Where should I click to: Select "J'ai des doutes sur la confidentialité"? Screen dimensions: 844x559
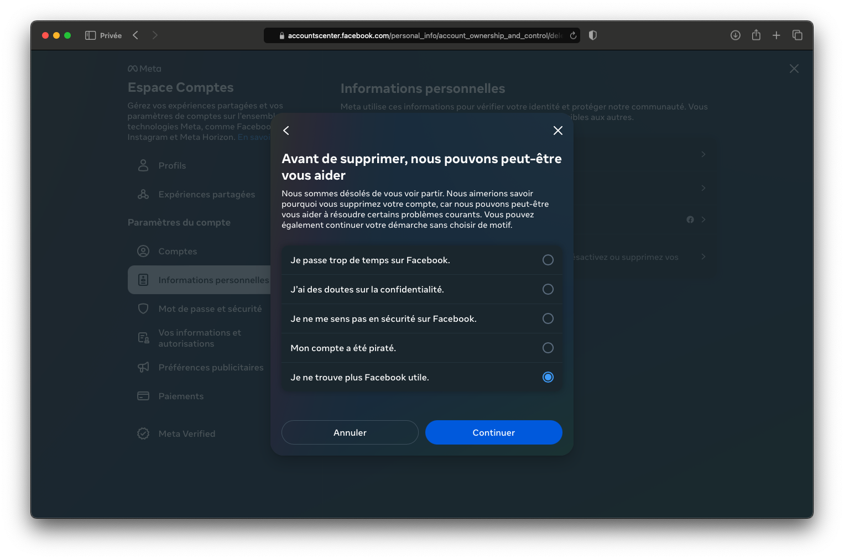click(422, 289)
